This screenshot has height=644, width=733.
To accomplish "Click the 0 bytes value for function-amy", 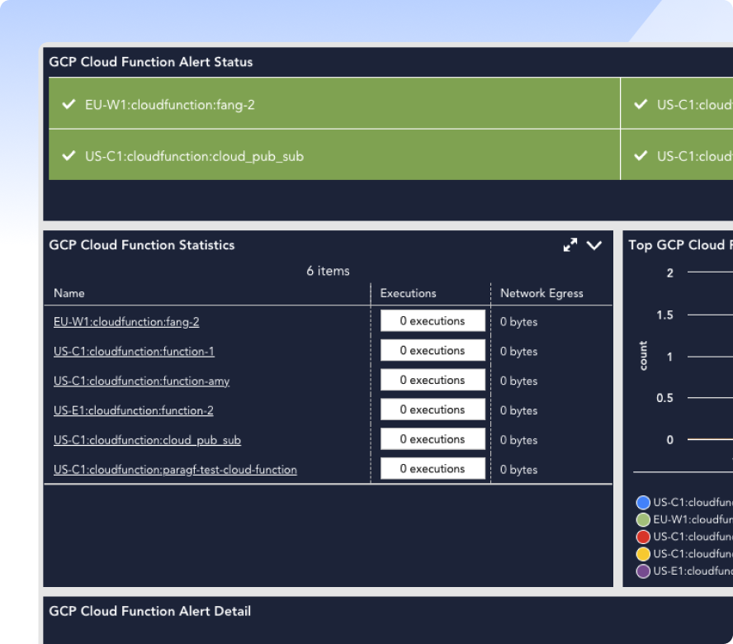I will [519, 381].
